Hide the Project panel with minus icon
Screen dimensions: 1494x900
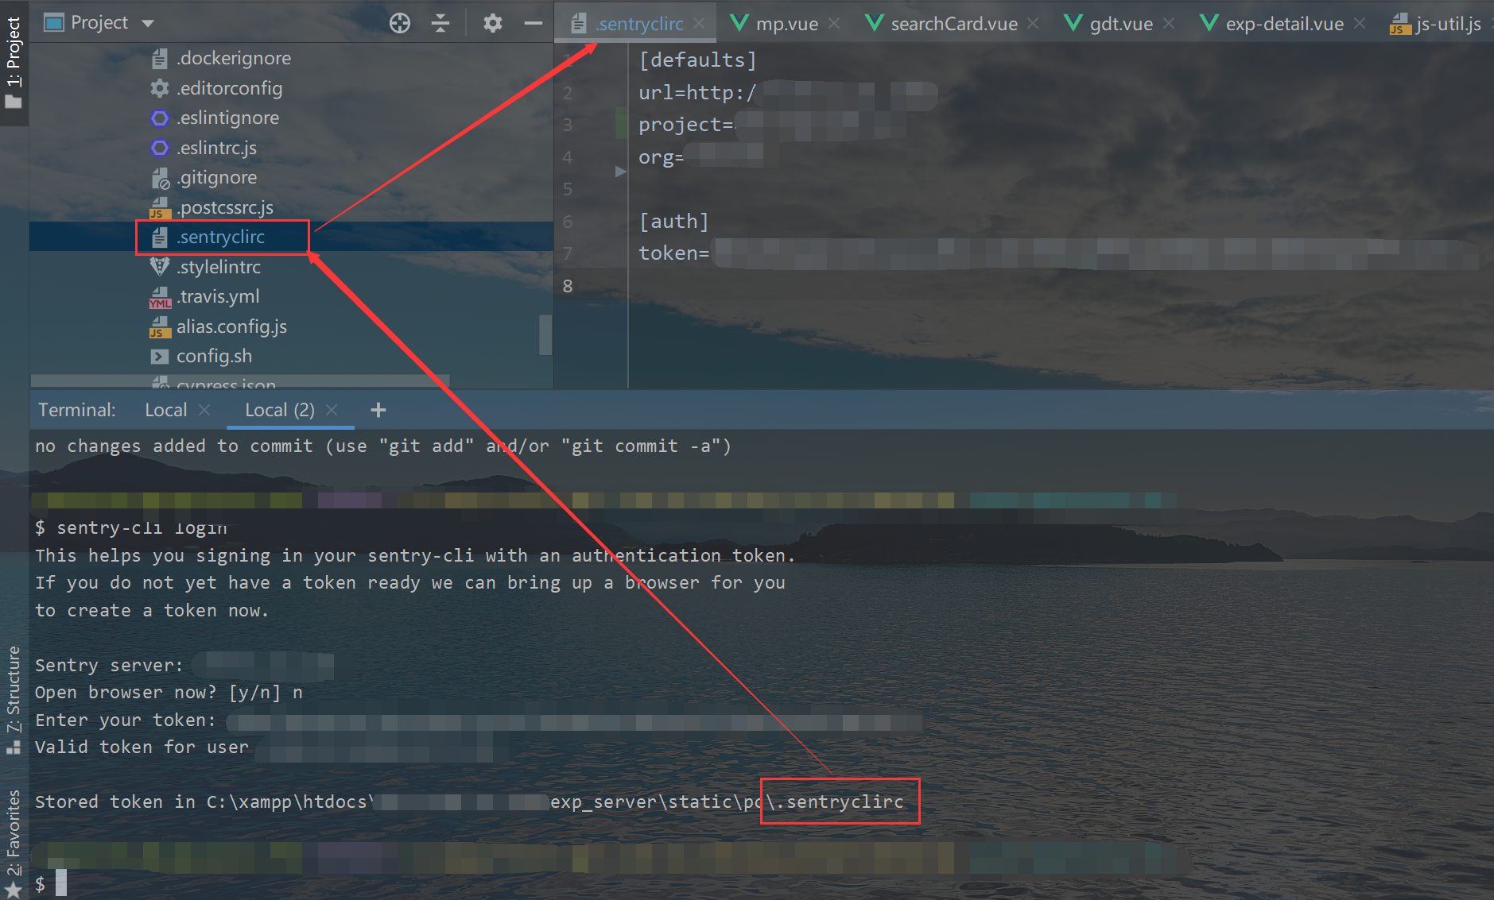533,23
